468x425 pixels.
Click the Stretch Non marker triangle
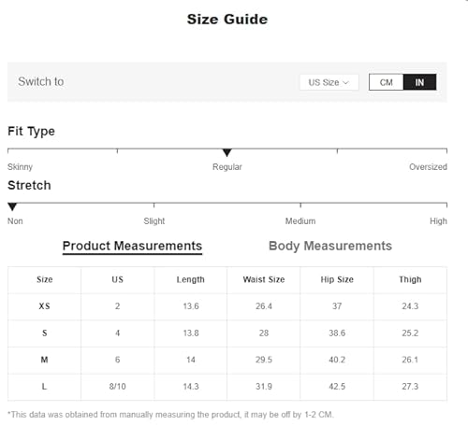12,206
